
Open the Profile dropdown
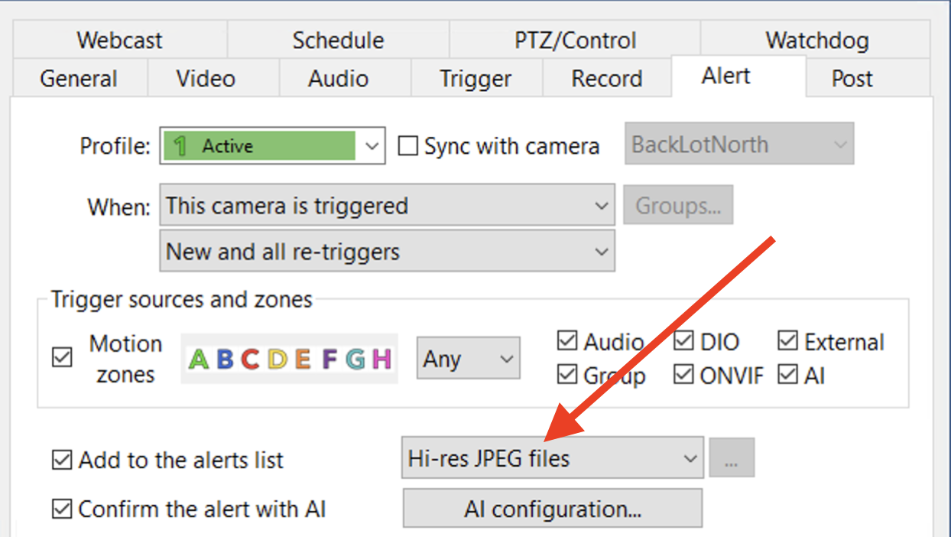coord(271,146)
